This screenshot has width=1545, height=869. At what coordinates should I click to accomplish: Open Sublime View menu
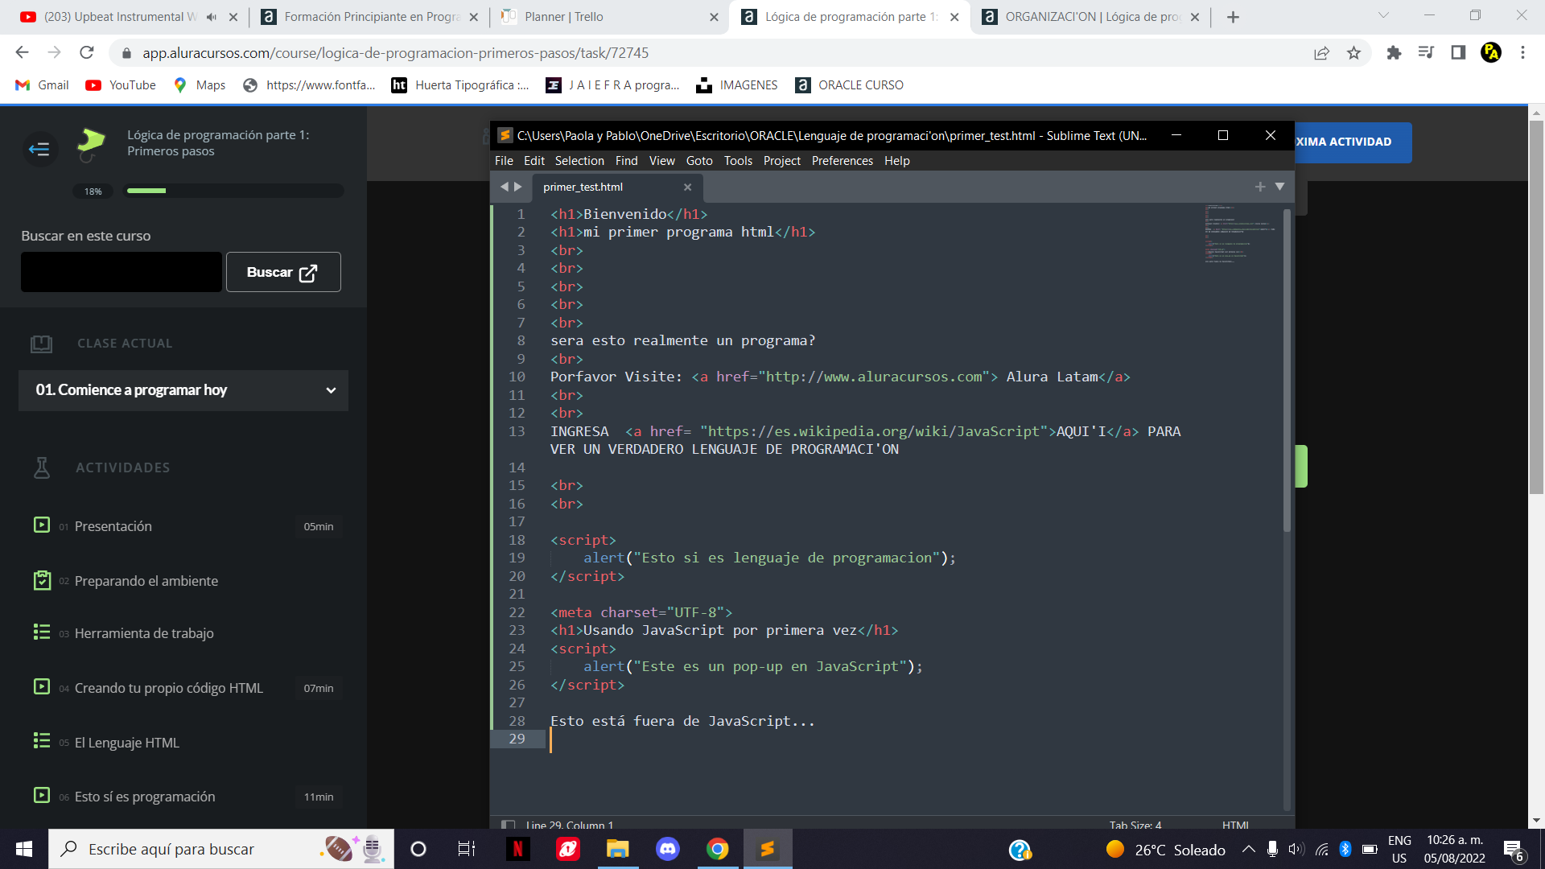661,161
